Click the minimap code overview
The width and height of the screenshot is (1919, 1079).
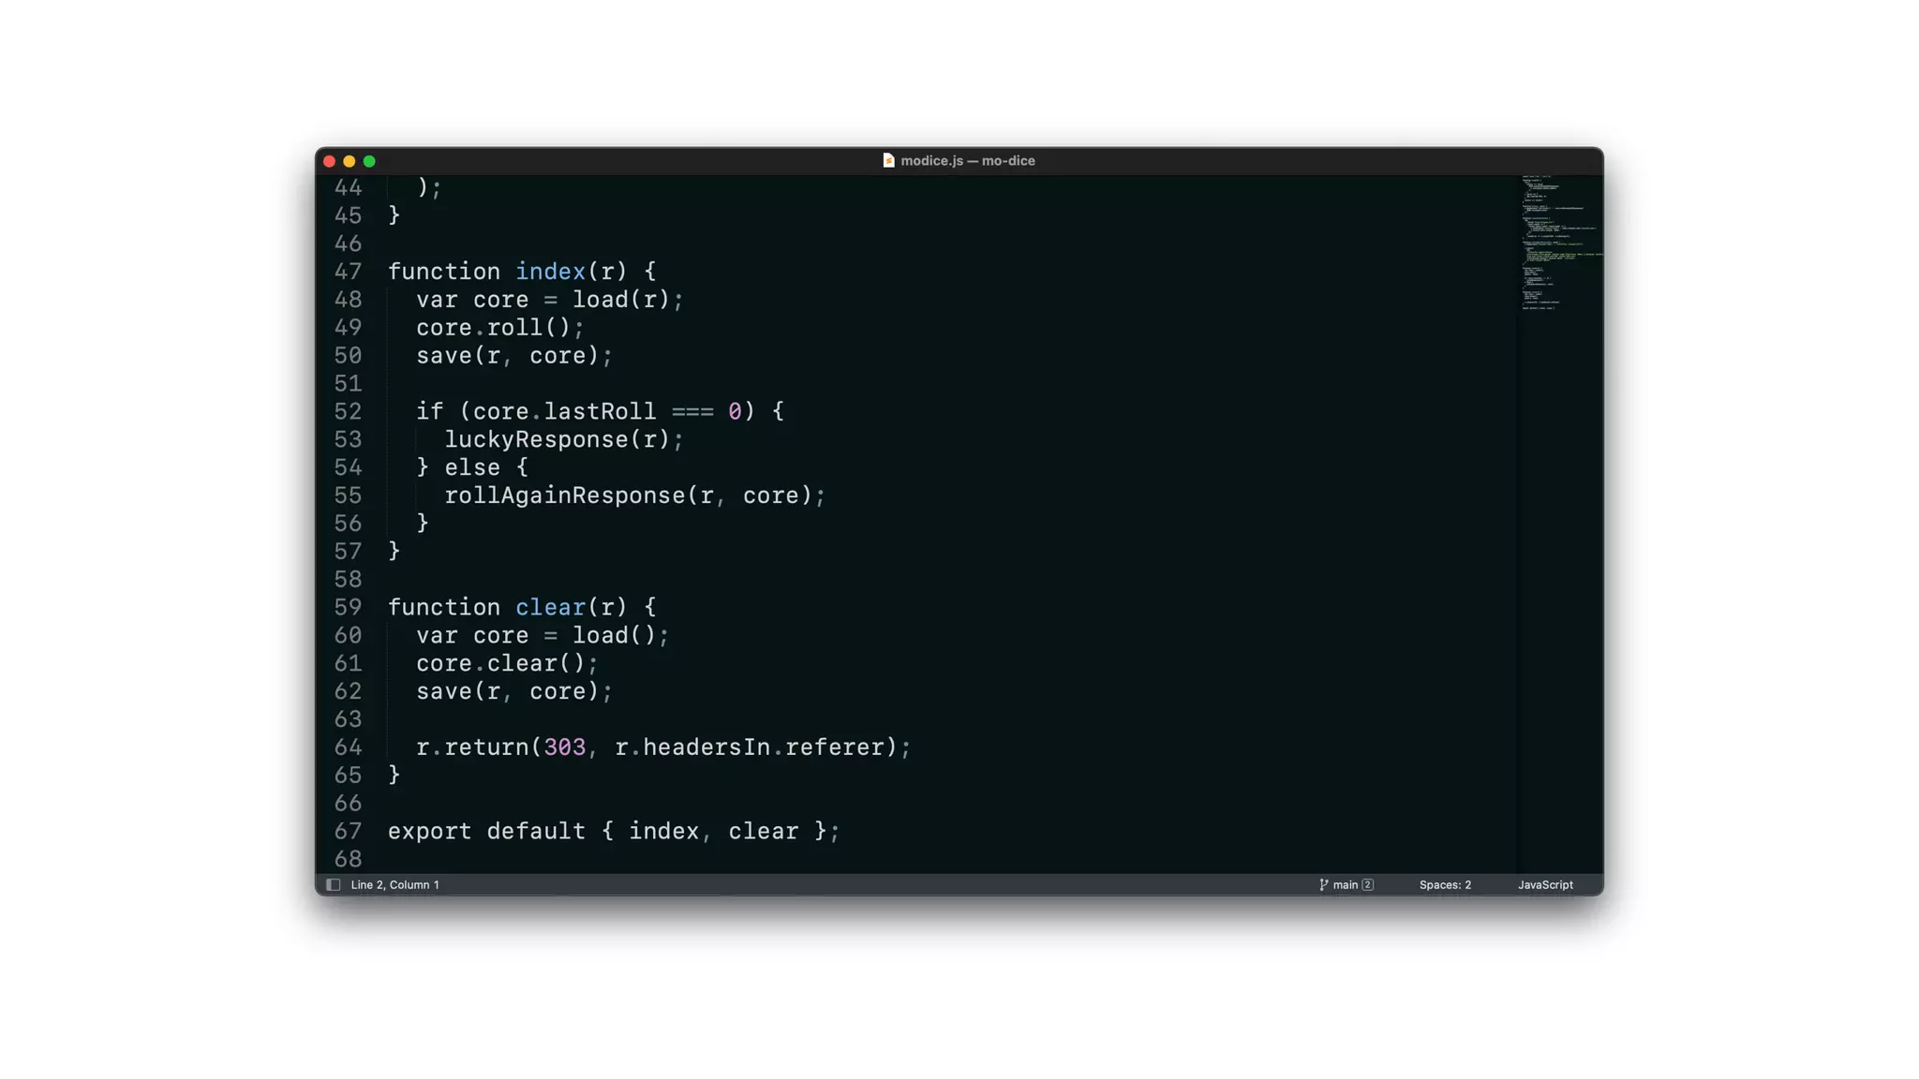click(1560, 243)
